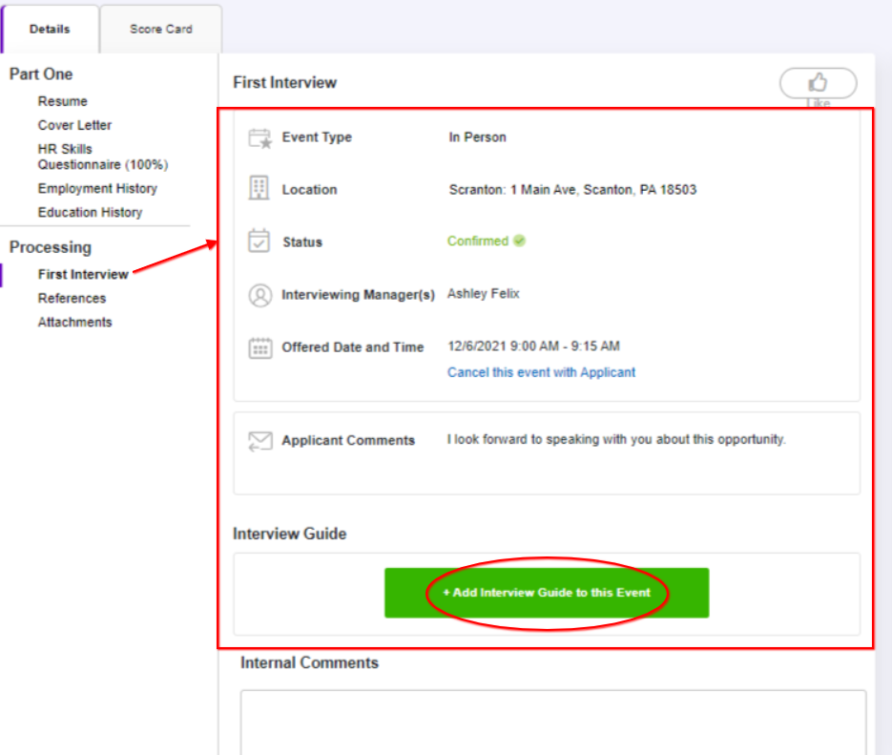The width and height of the screenshot is (892, 755).
Task: Open Cancel this event with Applicant link
Action: coord(541,372)
